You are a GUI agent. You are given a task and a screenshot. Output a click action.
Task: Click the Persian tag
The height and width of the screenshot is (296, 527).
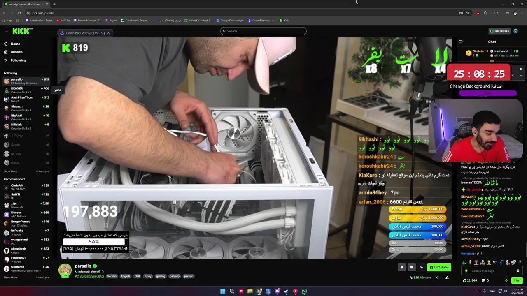click(112, 276)
